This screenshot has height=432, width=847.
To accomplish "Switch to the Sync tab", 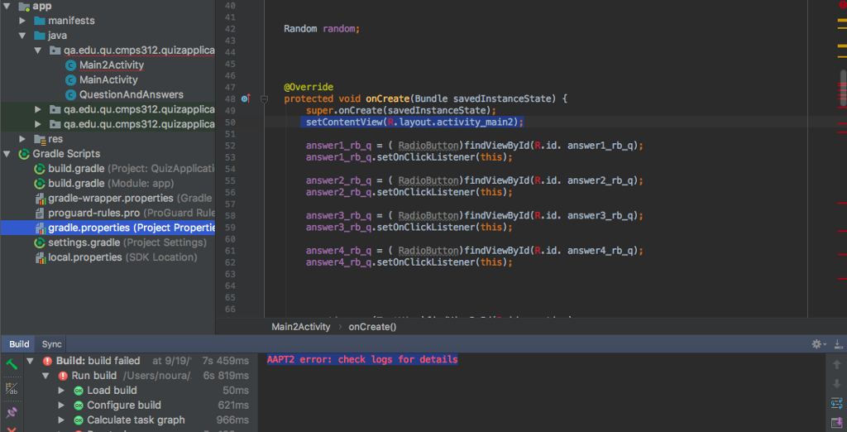I will click(x=52, y=344).
